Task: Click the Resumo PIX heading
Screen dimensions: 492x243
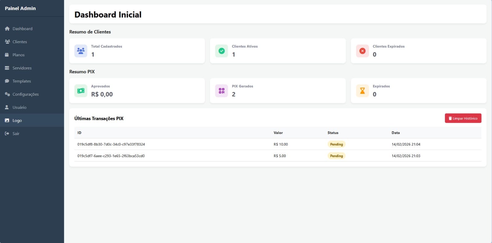Action: coord(82,72)
